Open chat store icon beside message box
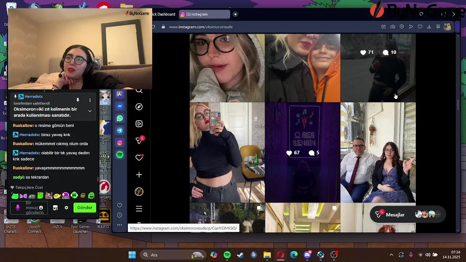Screen dimensions: 466x262 (55, 208)
